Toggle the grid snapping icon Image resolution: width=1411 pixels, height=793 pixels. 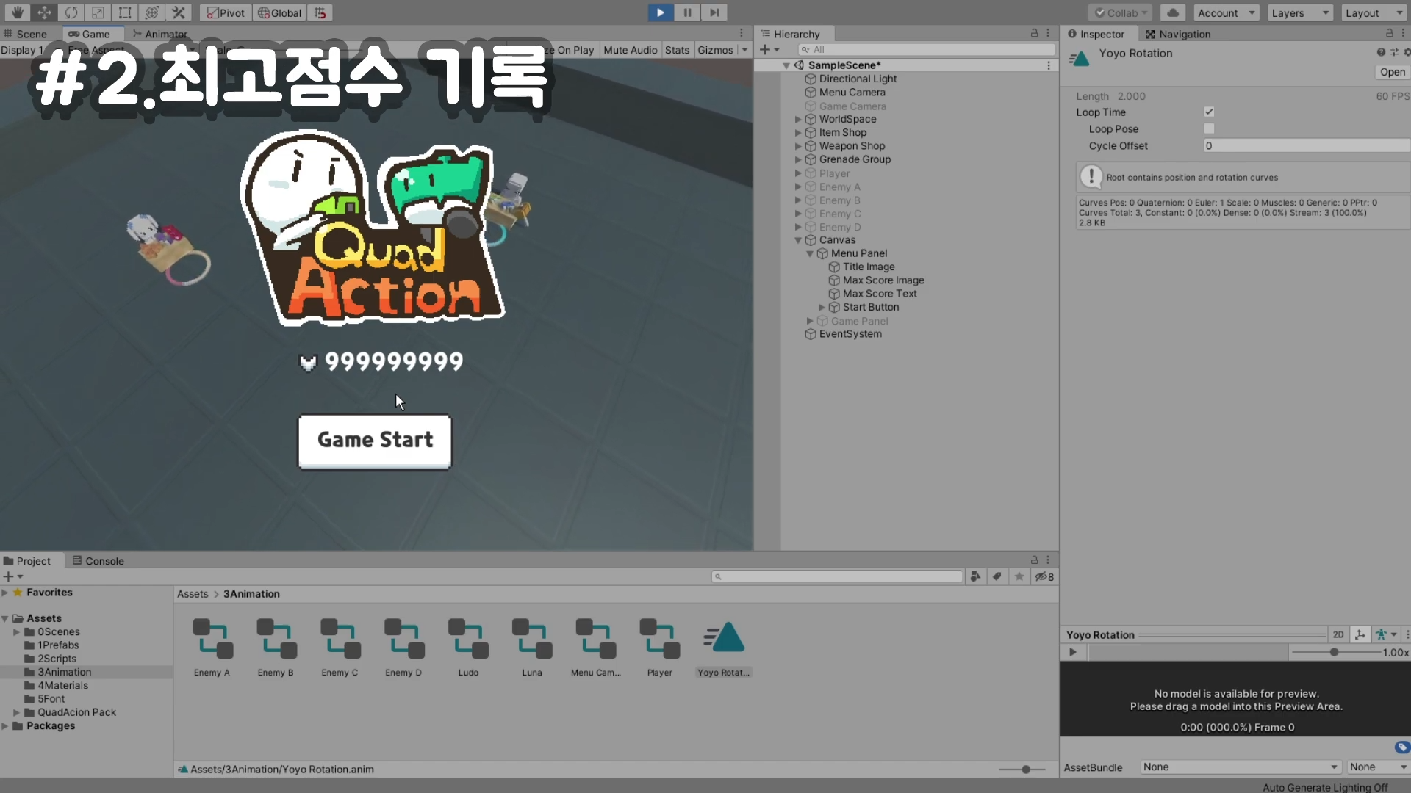320,12
